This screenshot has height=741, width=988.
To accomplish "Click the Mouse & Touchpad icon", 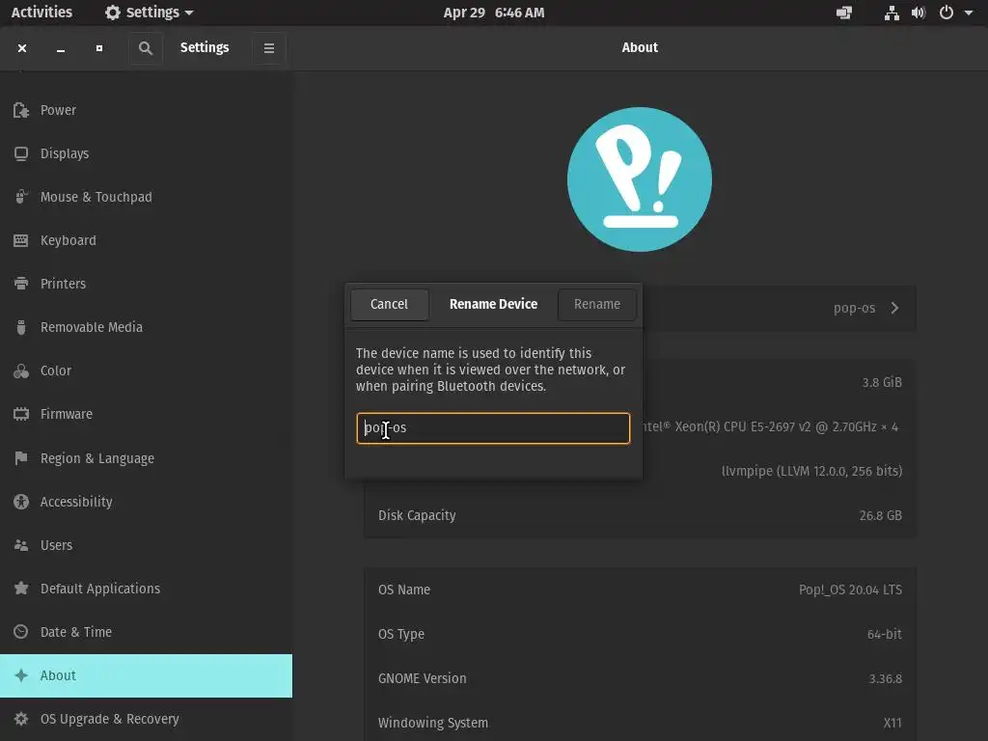I will (x=21, y=197).
